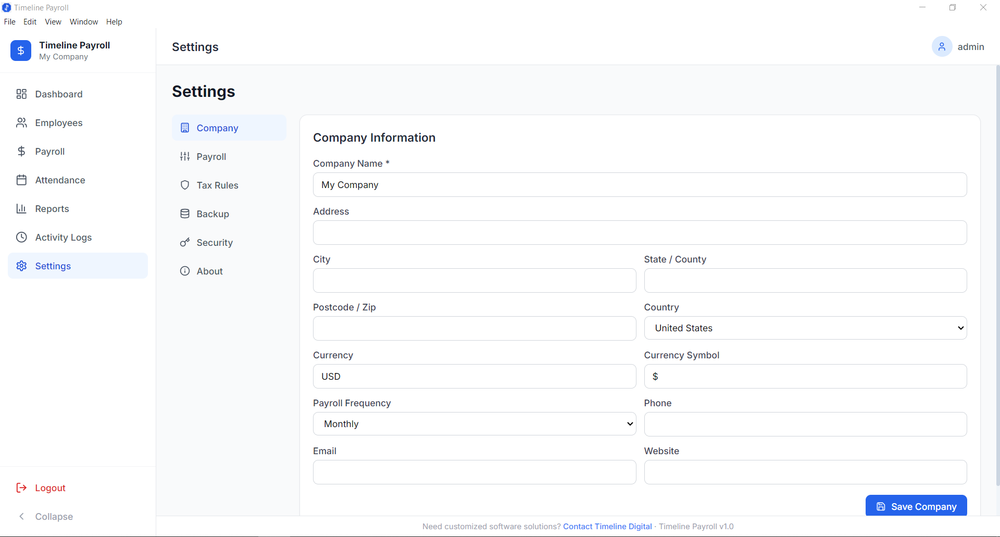Open the File menu
Screen dimensions: 1000x537
tap(9, 21)
